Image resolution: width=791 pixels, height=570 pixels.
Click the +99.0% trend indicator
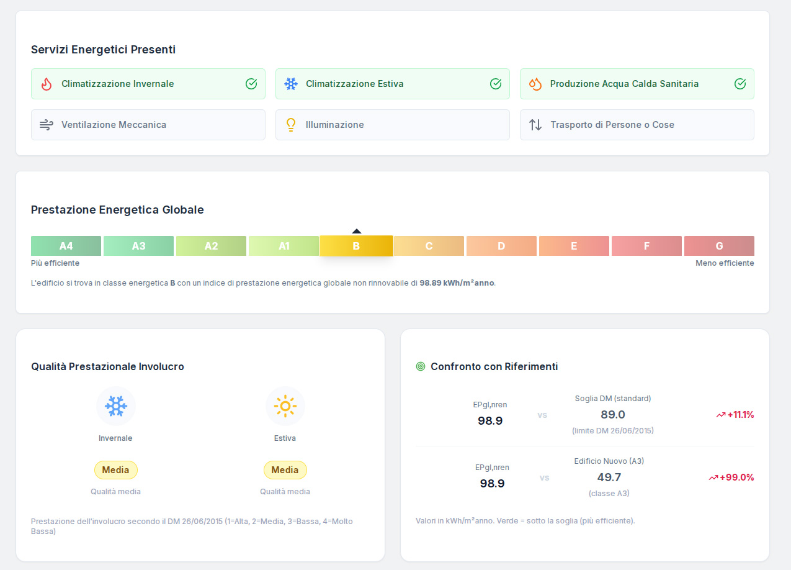731,477
